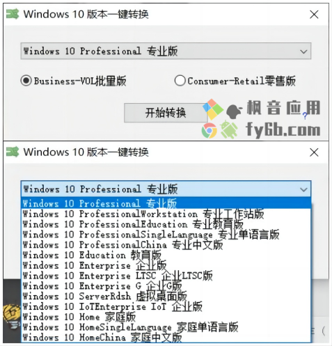
Task: Click the green app icon in lower window title
Action: point(13,152)
